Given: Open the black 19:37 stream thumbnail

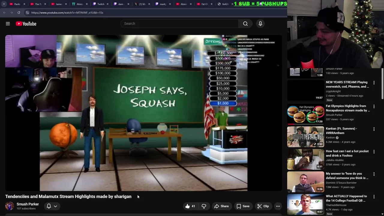Looking at the screenshot, I should (x=306, y=90).
